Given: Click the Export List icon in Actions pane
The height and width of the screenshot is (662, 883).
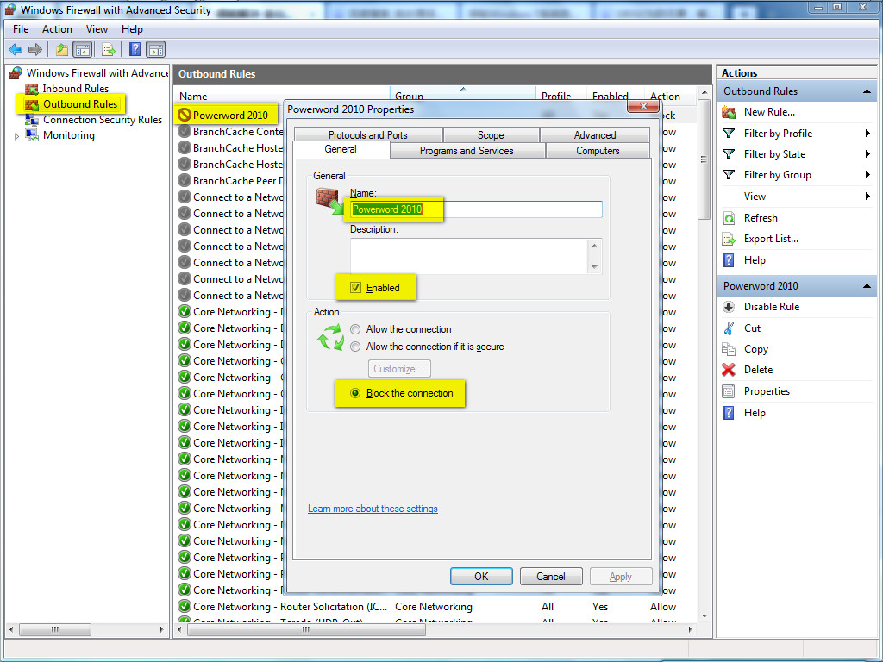Looking at the screenshot, I should (x=729, y=240).
